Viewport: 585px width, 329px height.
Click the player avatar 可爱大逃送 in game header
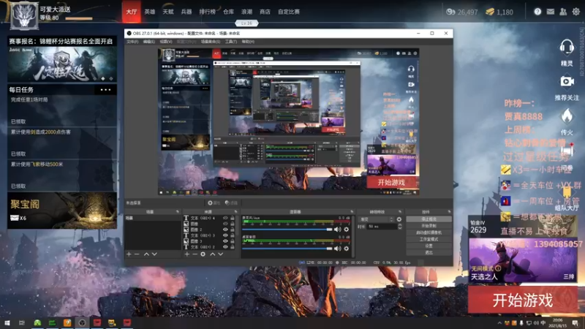point(24,15)
